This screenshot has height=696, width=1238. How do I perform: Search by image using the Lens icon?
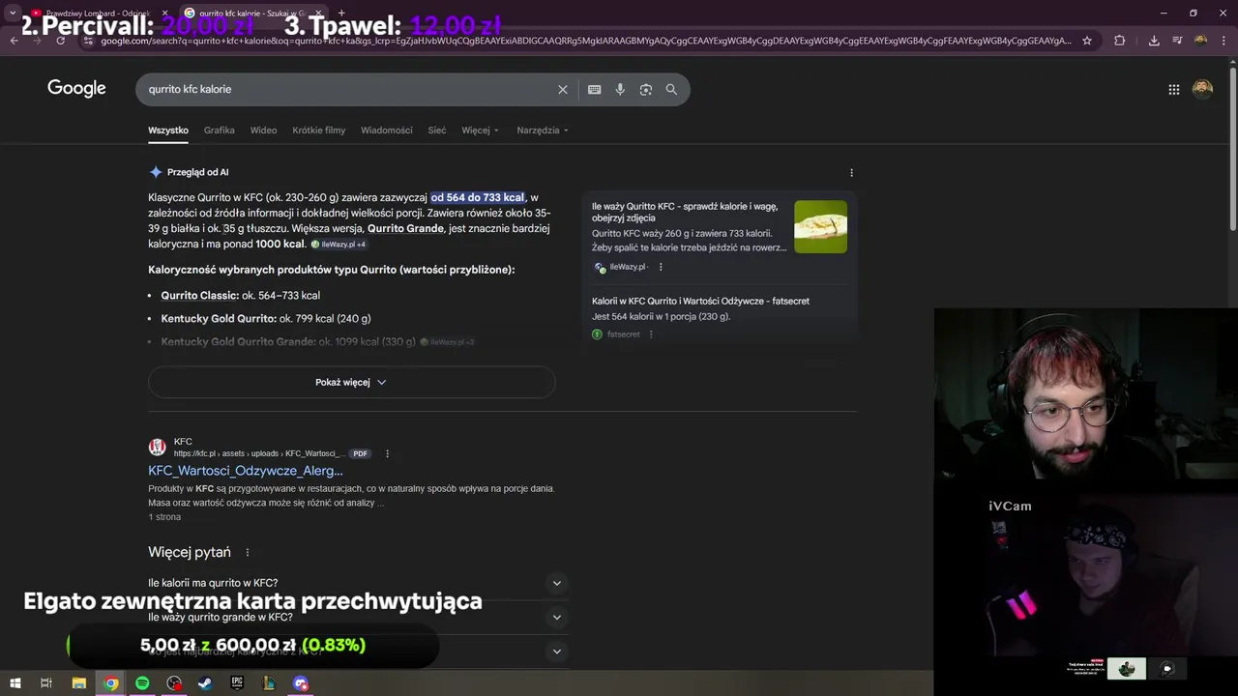point(645,89)
